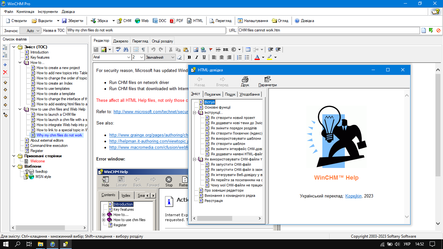
Task: Click the Paste clipboard icon
Action: point(186,50)
